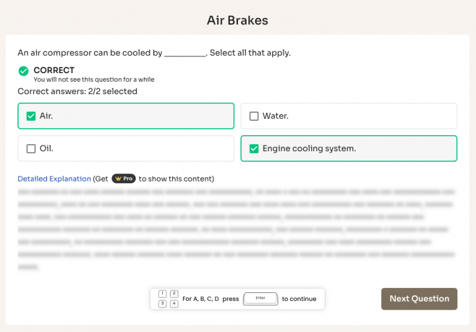Click the 'For A, B, C, D press' hint
The image size is (476, 332).
click(210, 299)
